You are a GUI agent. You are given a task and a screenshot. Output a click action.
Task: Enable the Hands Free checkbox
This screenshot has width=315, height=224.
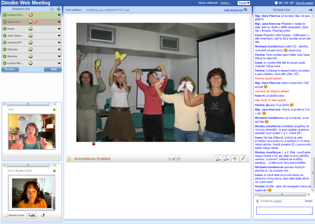click(x=6, y=216)
